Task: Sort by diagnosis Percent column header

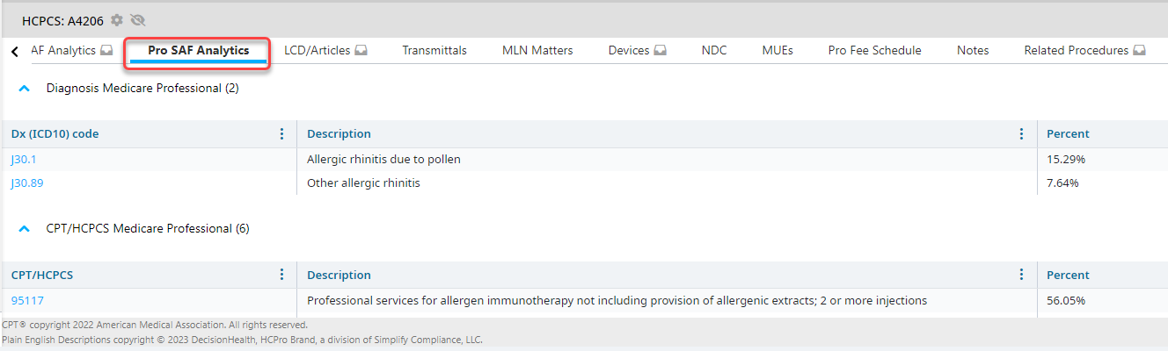Action: point(1068,134)
